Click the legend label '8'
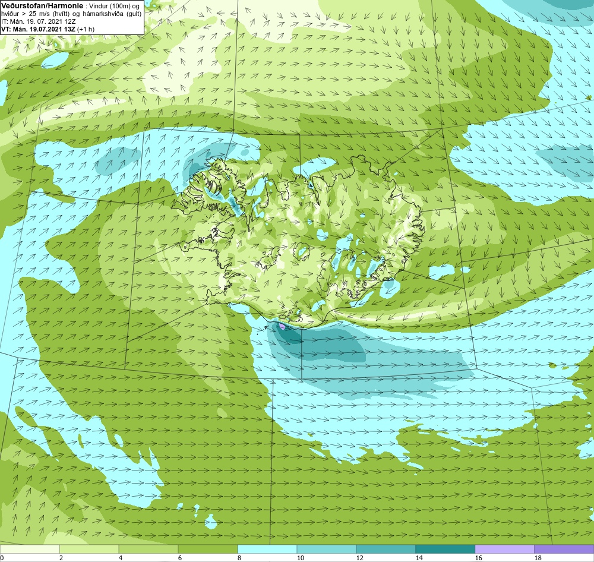Viewport: 594px width, 562px height. (239, 558)
